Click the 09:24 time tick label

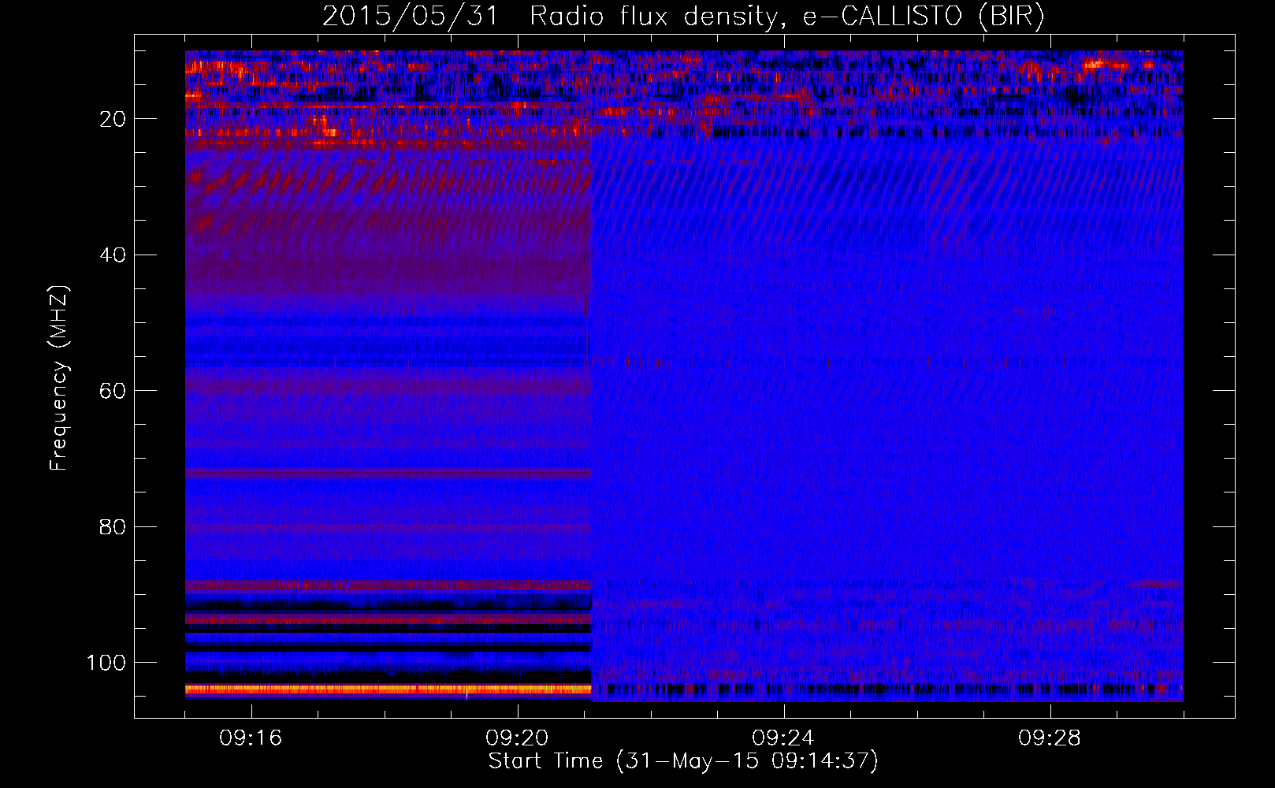pos(783,738)
